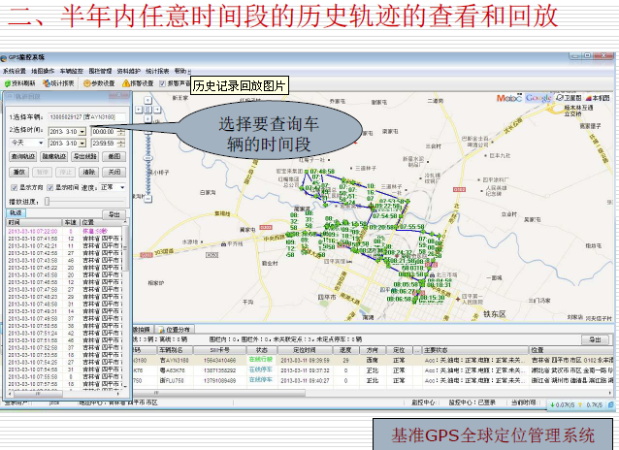Click the 资料刷新 refresh toolbar icon
Screen dimensions: 619x450
(x=17, y=83)
